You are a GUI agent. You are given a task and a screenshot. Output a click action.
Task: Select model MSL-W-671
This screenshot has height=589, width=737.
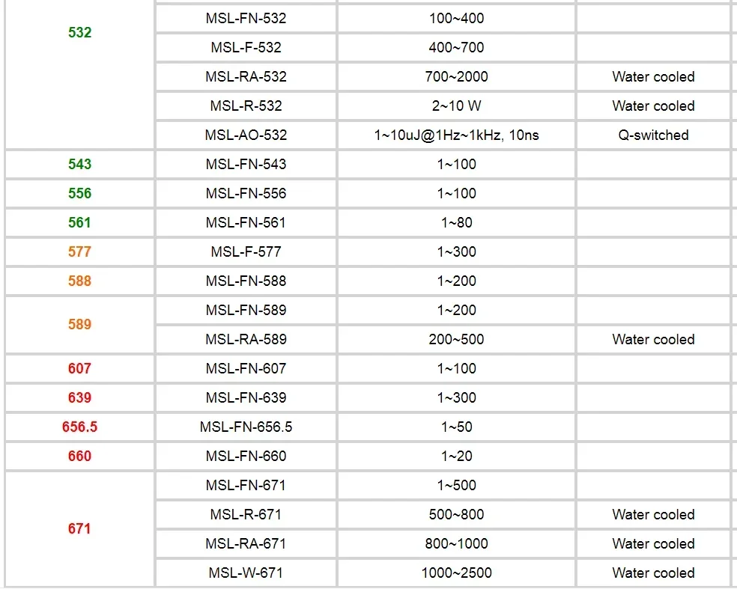(246, 573)
